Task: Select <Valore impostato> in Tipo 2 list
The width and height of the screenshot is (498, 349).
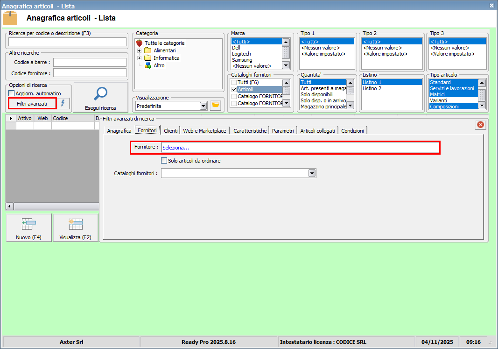Action: 392,54
